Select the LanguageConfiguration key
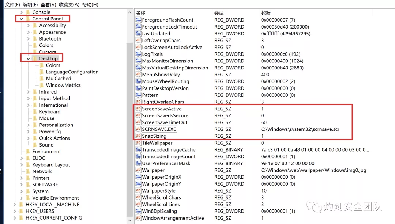Screen dimensions: 395x224 click(x=72, y=72)
